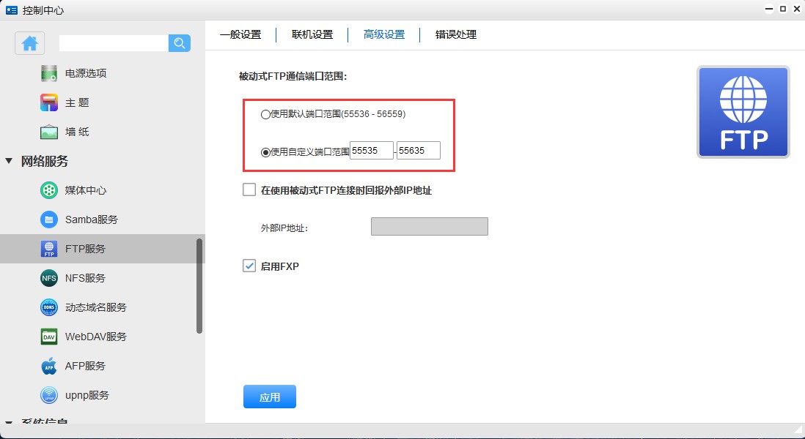Click the sidebar vertical scrollbar
The height and width of the screenshot is (439, 805).
(199, 285)
